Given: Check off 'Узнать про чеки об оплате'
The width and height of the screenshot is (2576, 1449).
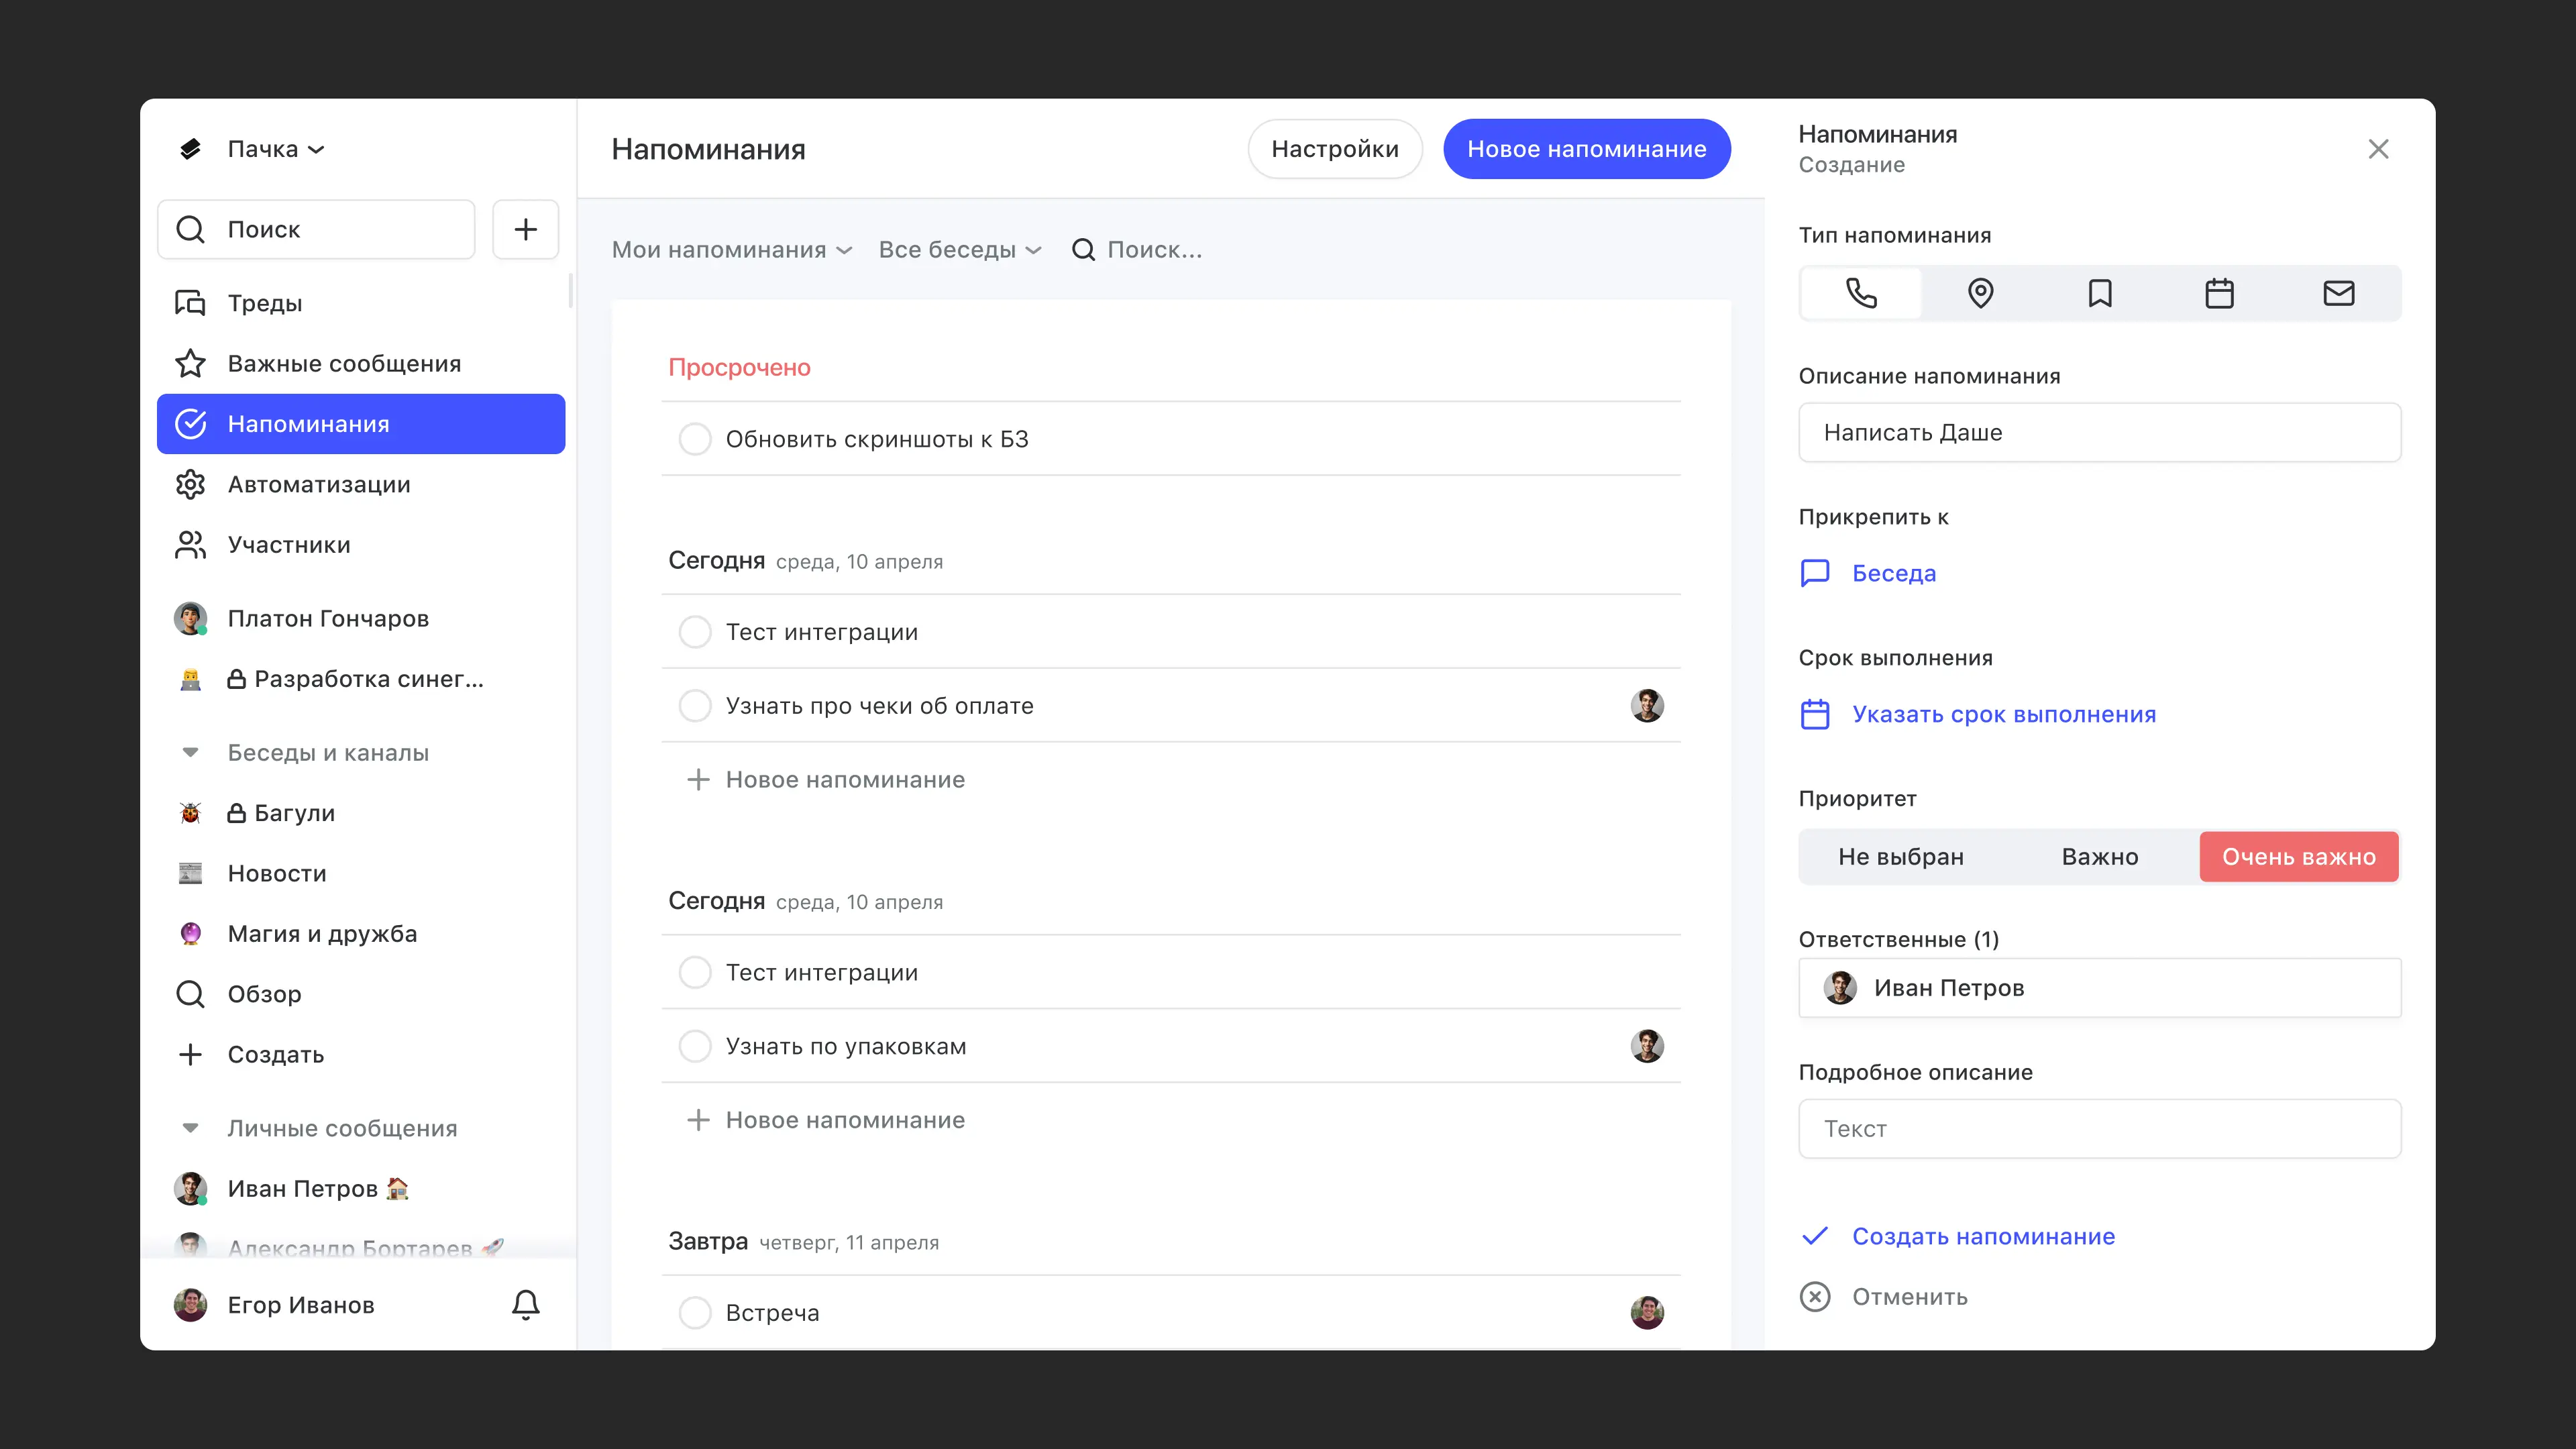Looking at the screenshot, I should [695, 706].
